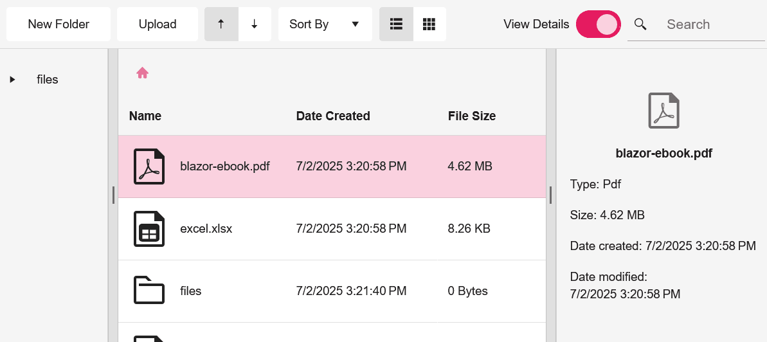The height and width of the screenshot is (342, 767).
Task: Click the spreadsheet icon of excel.xlsx row
Action: (x=149, y=228)
